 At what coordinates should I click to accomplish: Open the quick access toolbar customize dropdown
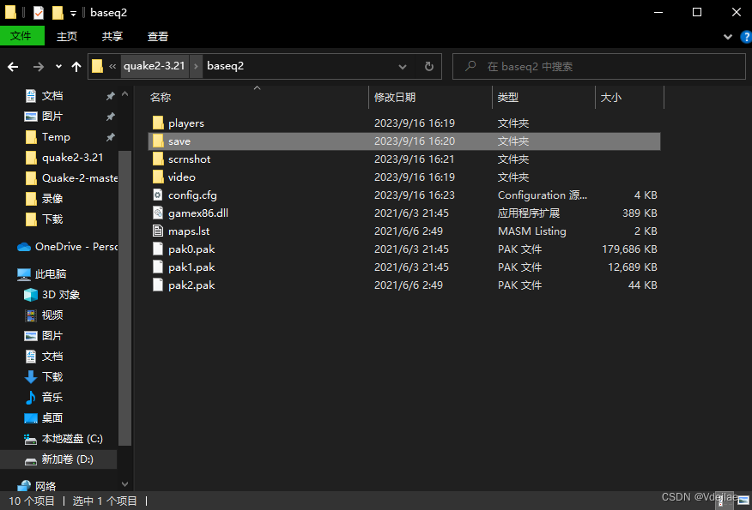(73, 14)
